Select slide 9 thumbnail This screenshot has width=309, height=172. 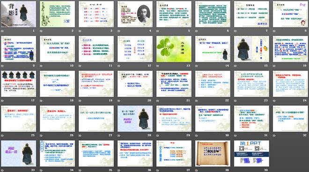[19, 49]
